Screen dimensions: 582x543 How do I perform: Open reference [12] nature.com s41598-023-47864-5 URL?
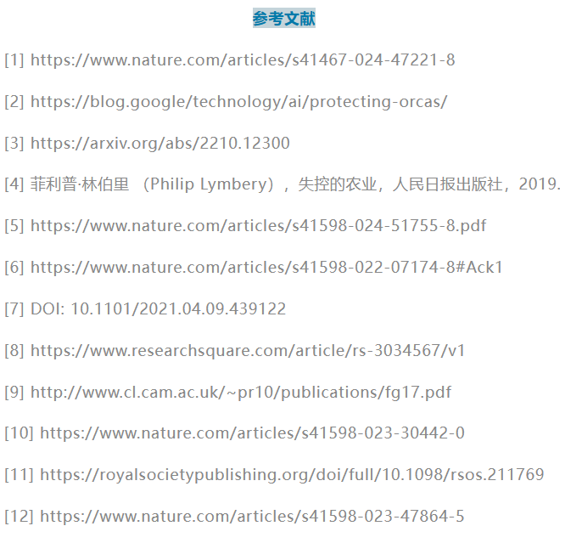[252, 517]
